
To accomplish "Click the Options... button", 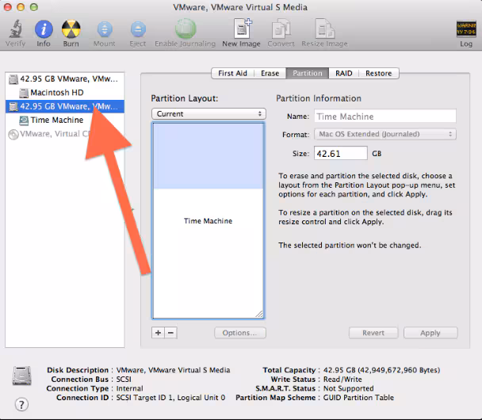I will coord(240,333).
